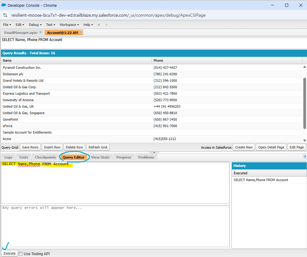The height and width of the screenshot is (257, 307).
Task: Select the executed query in History list
Action: click(x=261, y=180)
